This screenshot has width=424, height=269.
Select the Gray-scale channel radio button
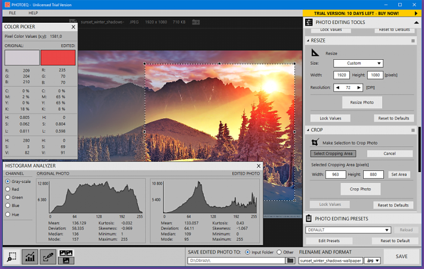tap(8, 181)
